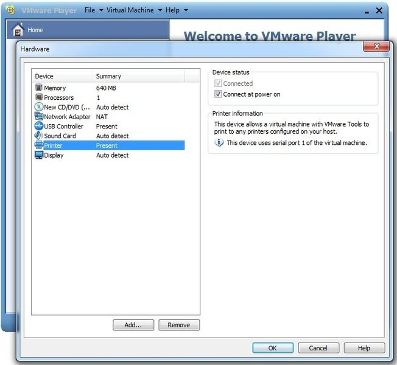Click the USB Controller icon
Image resolution: width=397 pixels, height=365 pixels.
coord(39,126)
